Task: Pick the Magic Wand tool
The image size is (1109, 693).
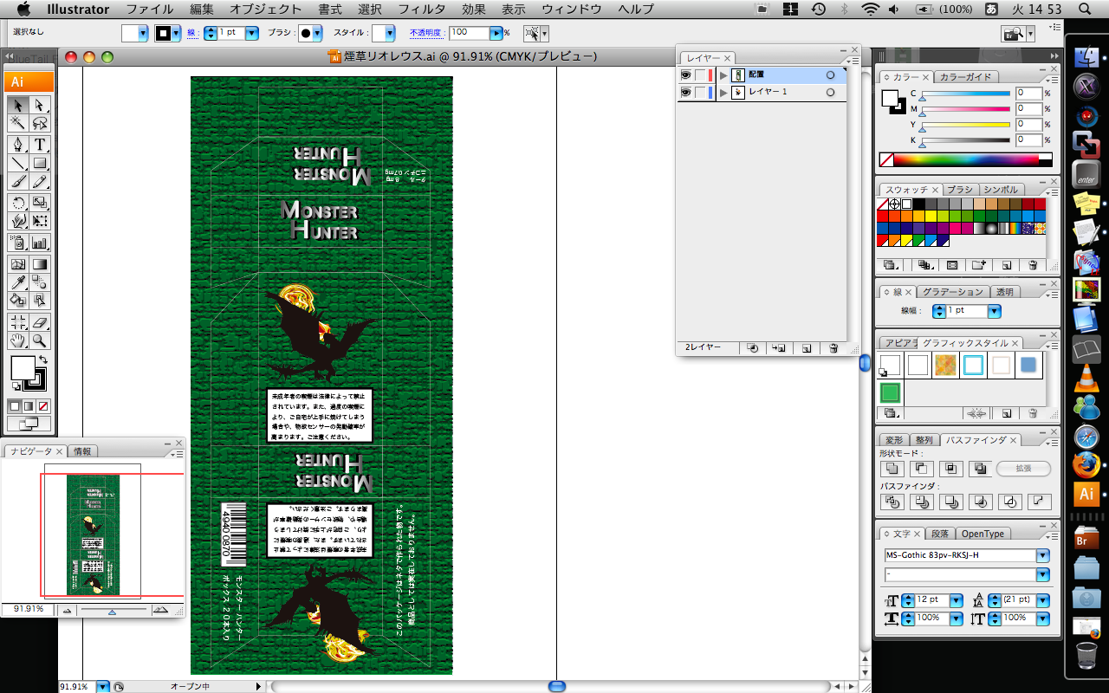Action: coord(17,124)
